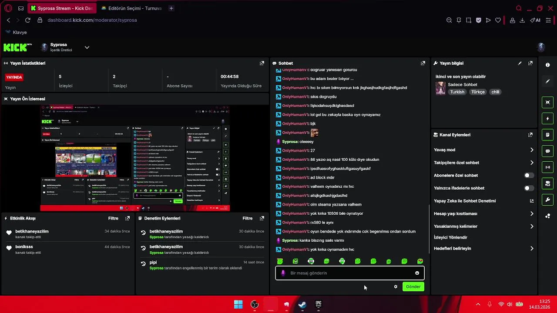557x313 pixels.
Task: Open the Syprosa channel dropdown chevron
Action: (87, 47)
